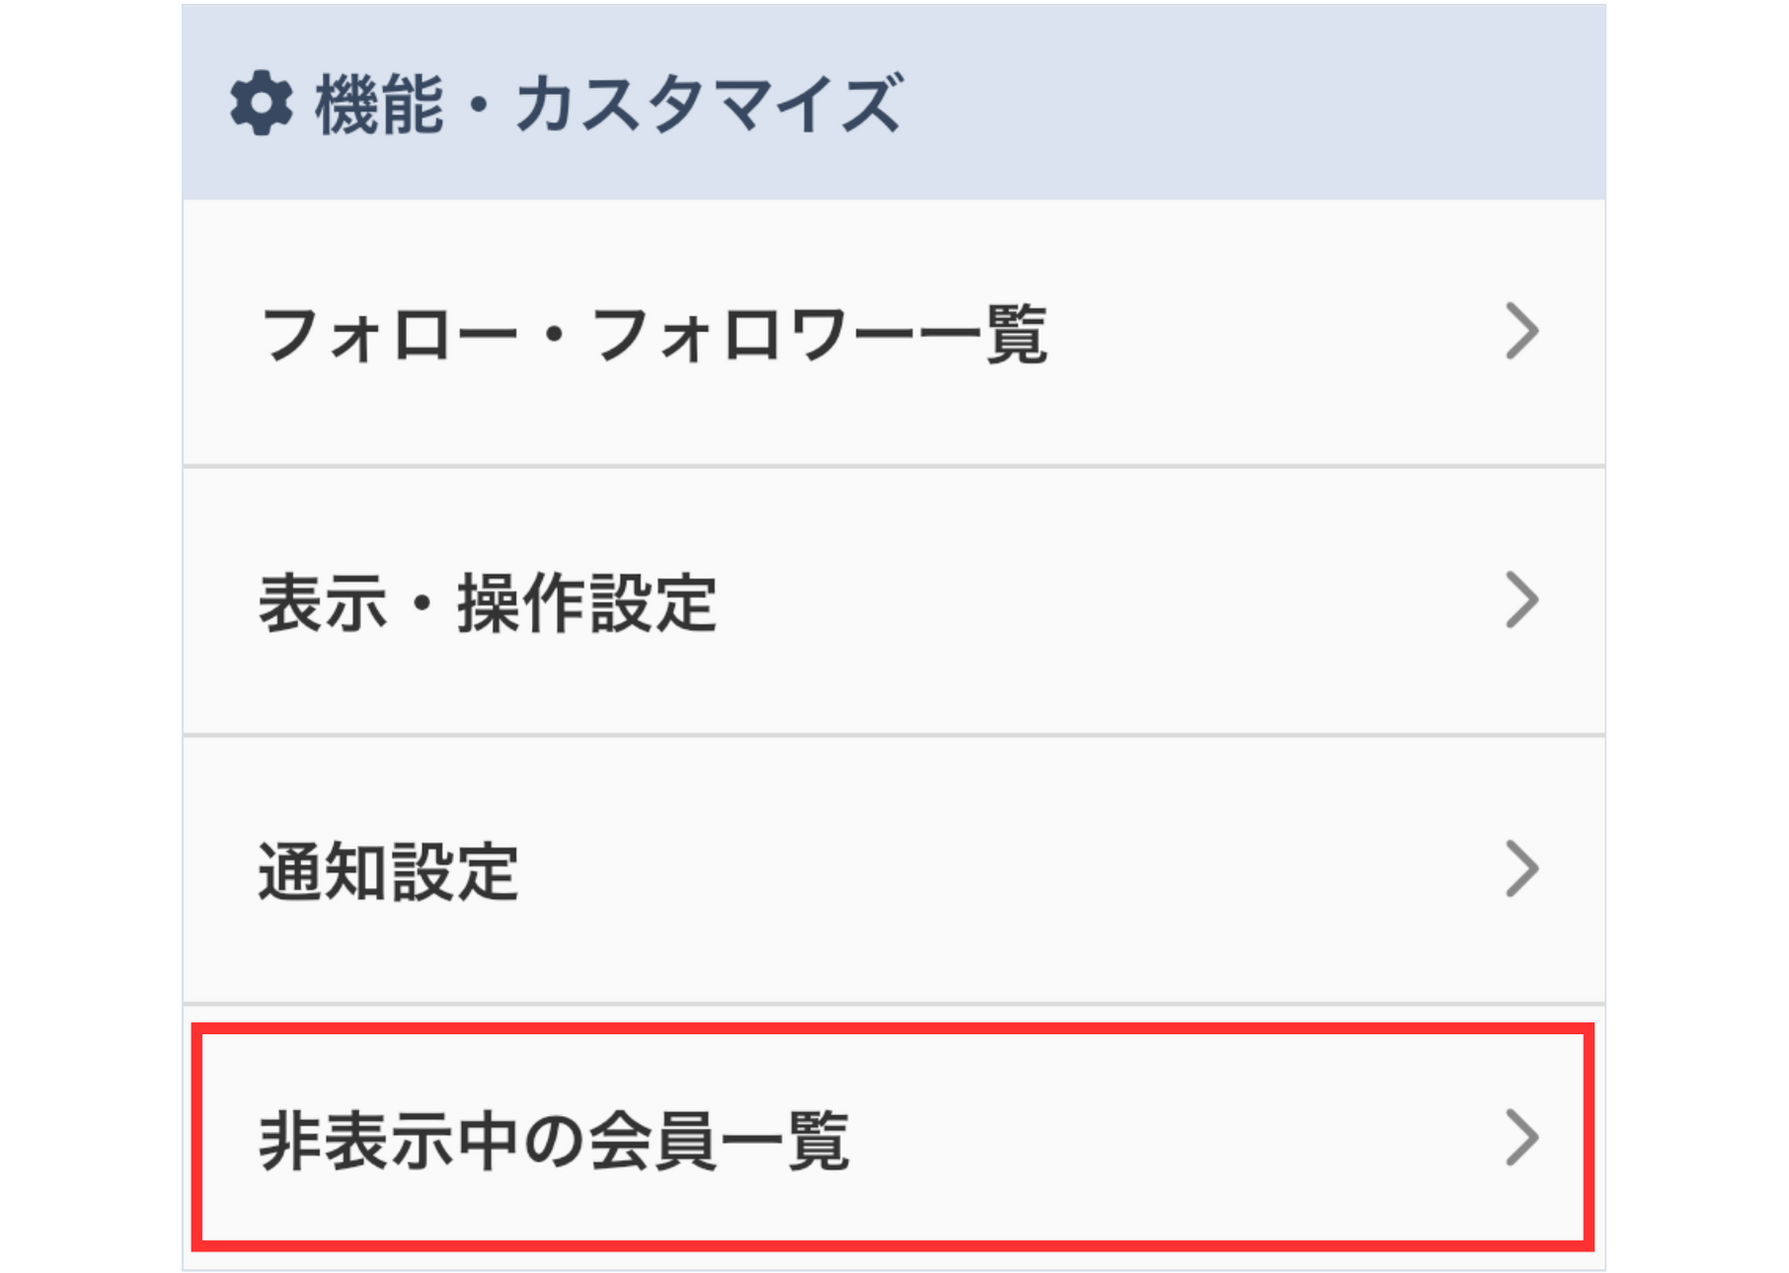The image size is (1789, 1273).
Task: Tap the settings cog left of 機能
Action: point(261,103)
